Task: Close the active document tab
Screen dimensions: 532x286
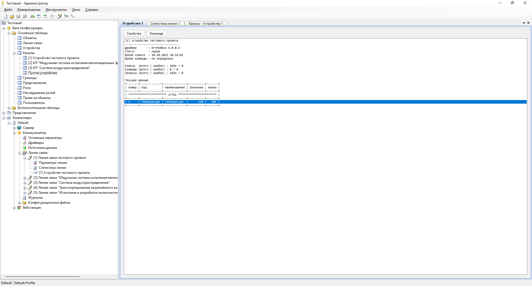Action: [x=528, y=23]
